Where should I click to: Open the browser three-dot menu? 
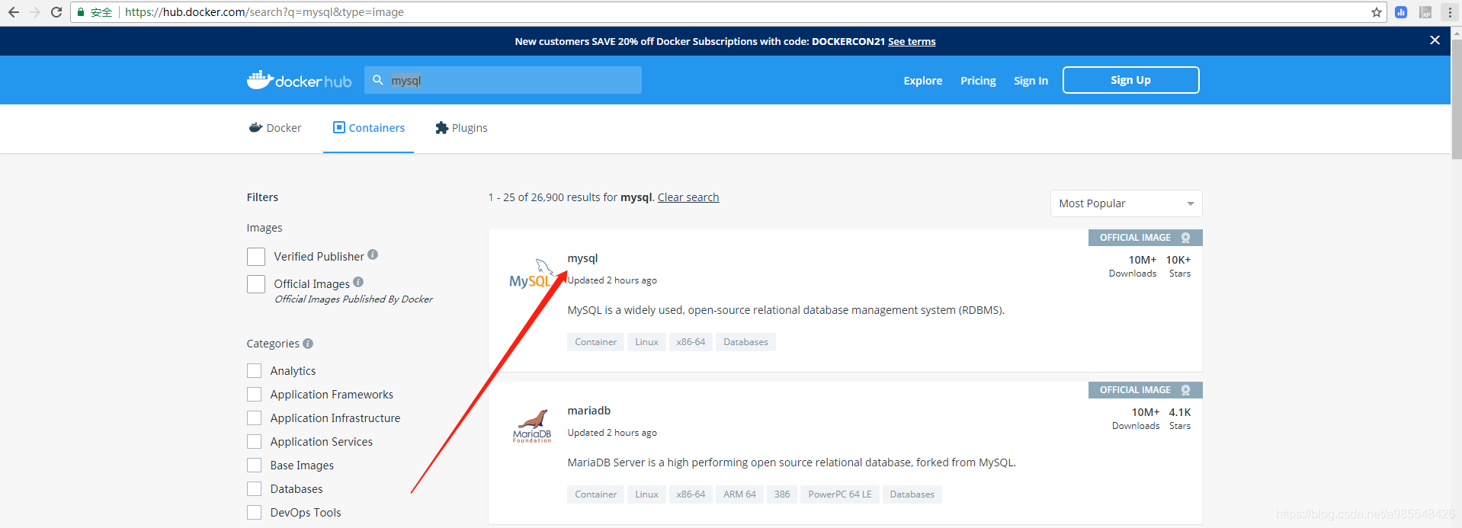coord(1450,12)
